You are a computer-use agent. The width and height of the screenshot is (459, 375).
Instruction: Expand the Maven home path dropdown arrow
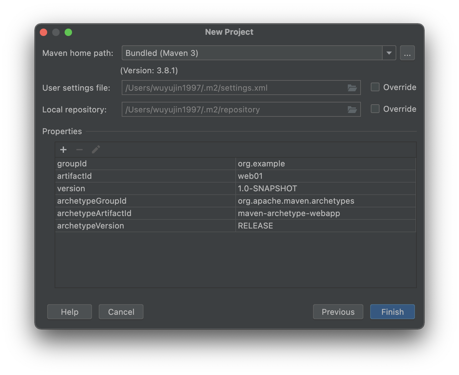click(389, 53)
